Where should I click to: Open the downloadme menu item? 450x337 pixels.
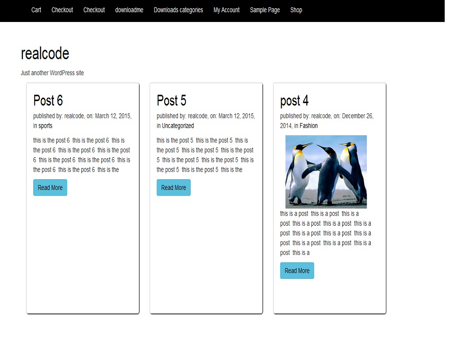coord(129,10)
